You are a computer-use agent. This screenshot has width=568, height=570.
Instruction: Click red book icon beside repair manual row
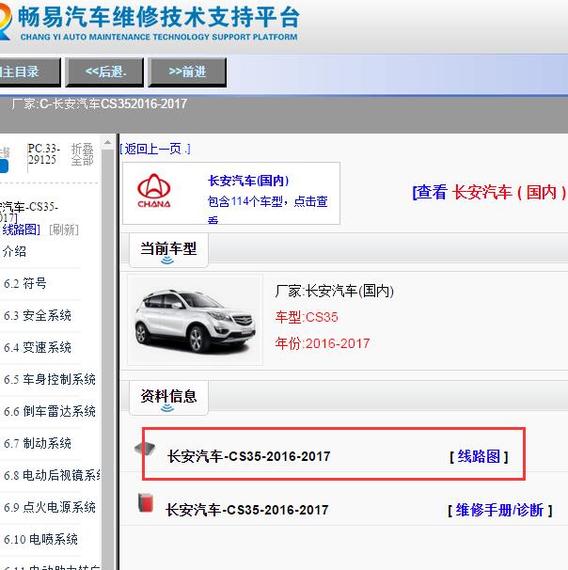tap(146, 503)
